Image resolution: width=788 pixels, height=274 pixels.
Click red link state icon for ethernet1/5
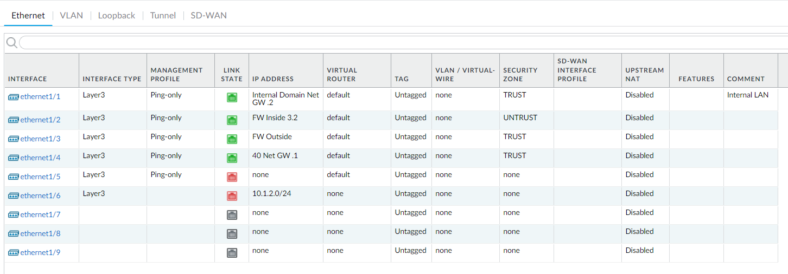(232, 177)
